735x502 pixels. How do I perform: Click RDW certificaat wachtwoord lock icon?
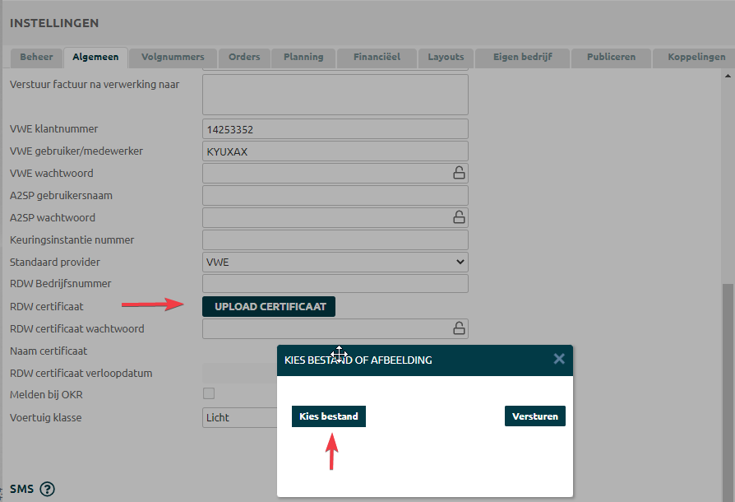coord(459,328)
